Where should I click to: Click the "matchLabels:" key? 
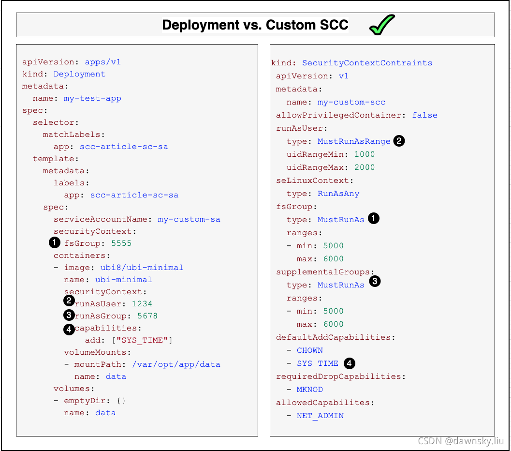click(73, 135)
